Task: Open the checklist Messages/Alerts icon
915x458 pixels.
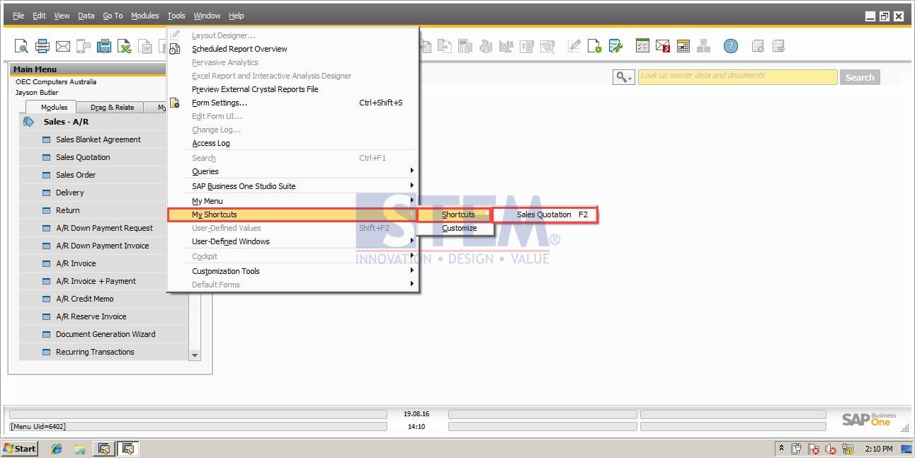Action: [642, 46]
